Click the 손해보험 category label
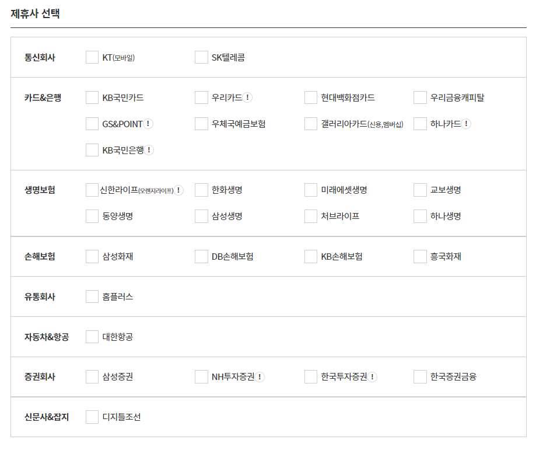 click(x=40, y=257)
